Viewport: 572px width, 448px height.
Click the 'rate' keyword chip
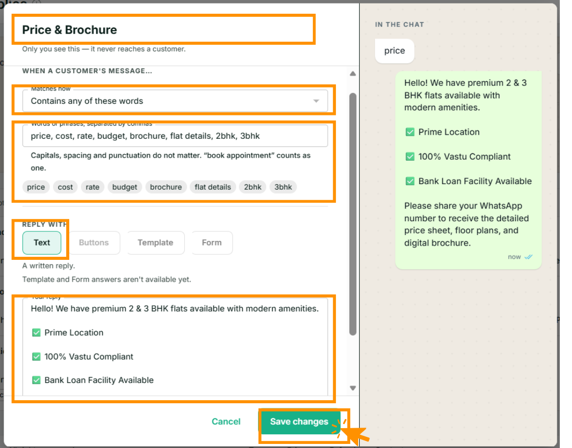click(x=92, y=187)
